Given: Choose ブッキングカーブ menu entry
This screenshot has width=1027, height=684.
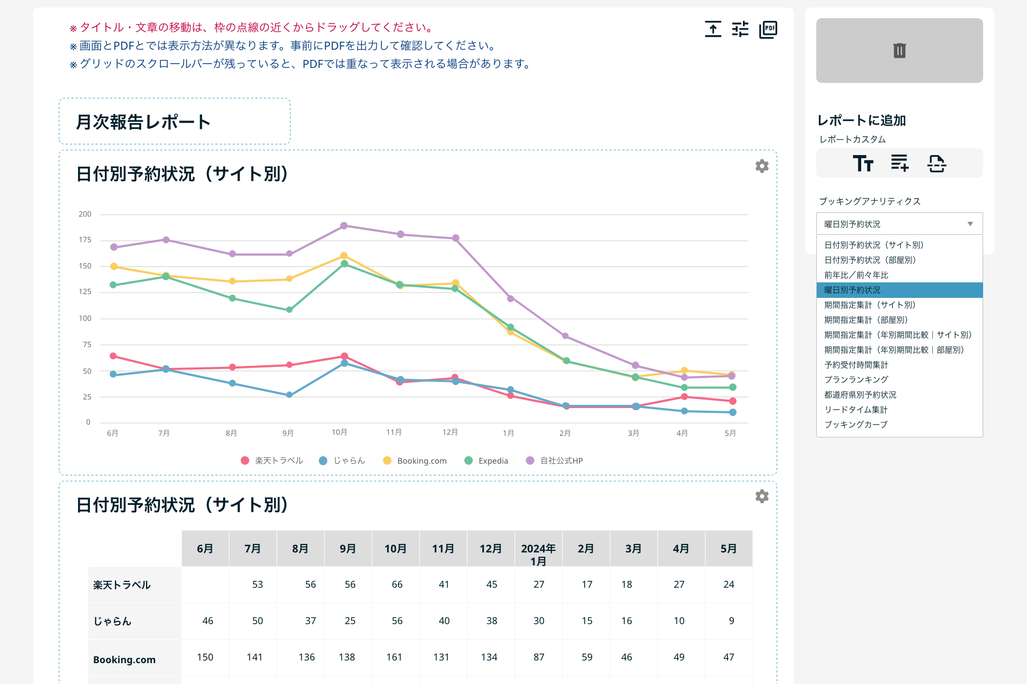Looking at the screenshot, I should tap(855, 425).
